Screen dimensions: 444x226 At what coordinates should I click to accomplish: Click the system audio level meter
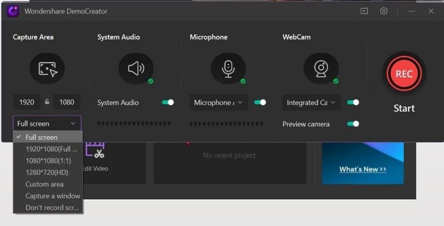pyautogui.click(x=134, y=123)
